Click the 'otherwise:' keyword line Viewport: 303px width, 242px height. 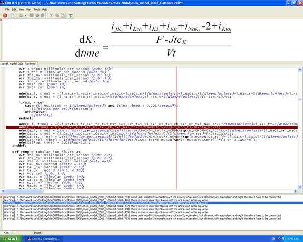point(36,112)
